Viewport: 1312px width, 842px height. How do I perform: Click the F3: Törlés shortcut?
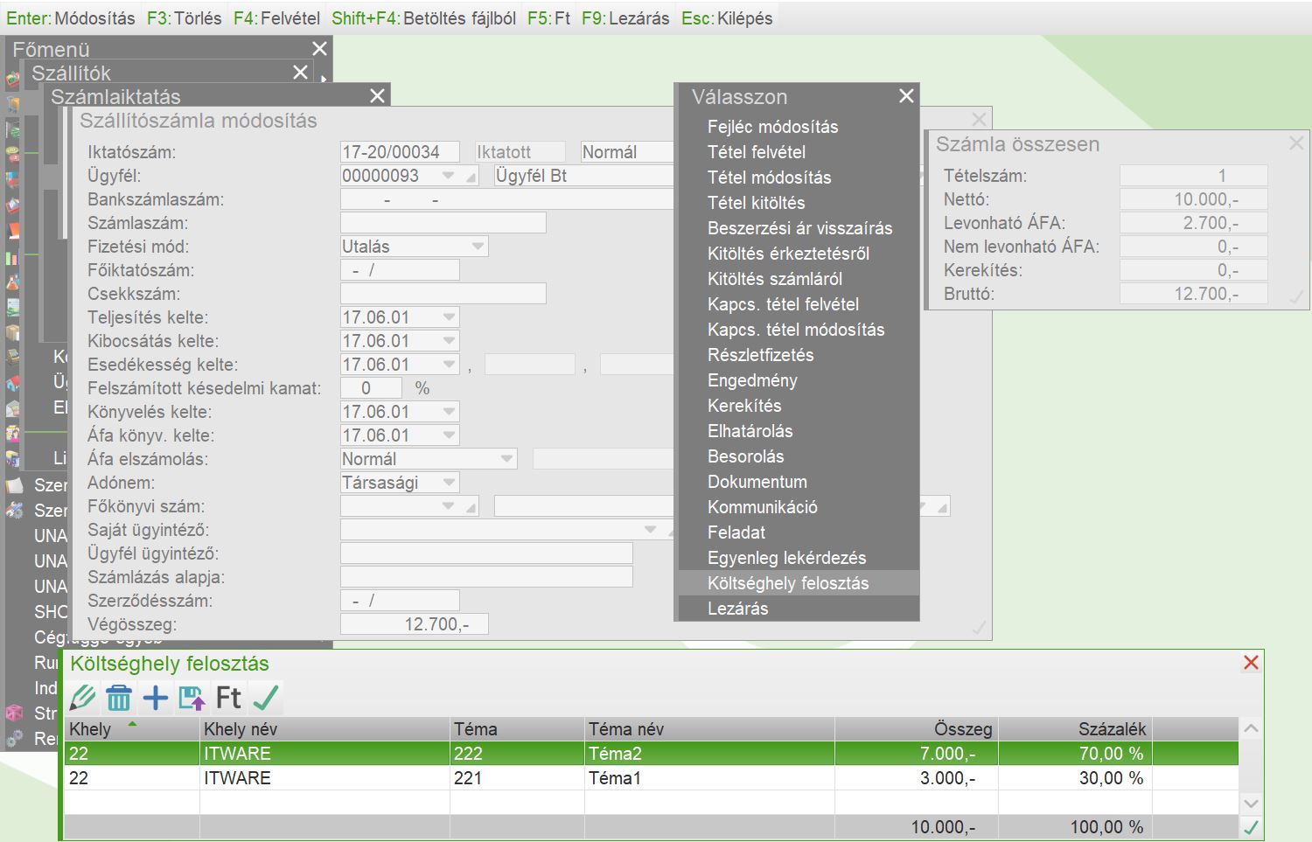click(x=185, y=18)
